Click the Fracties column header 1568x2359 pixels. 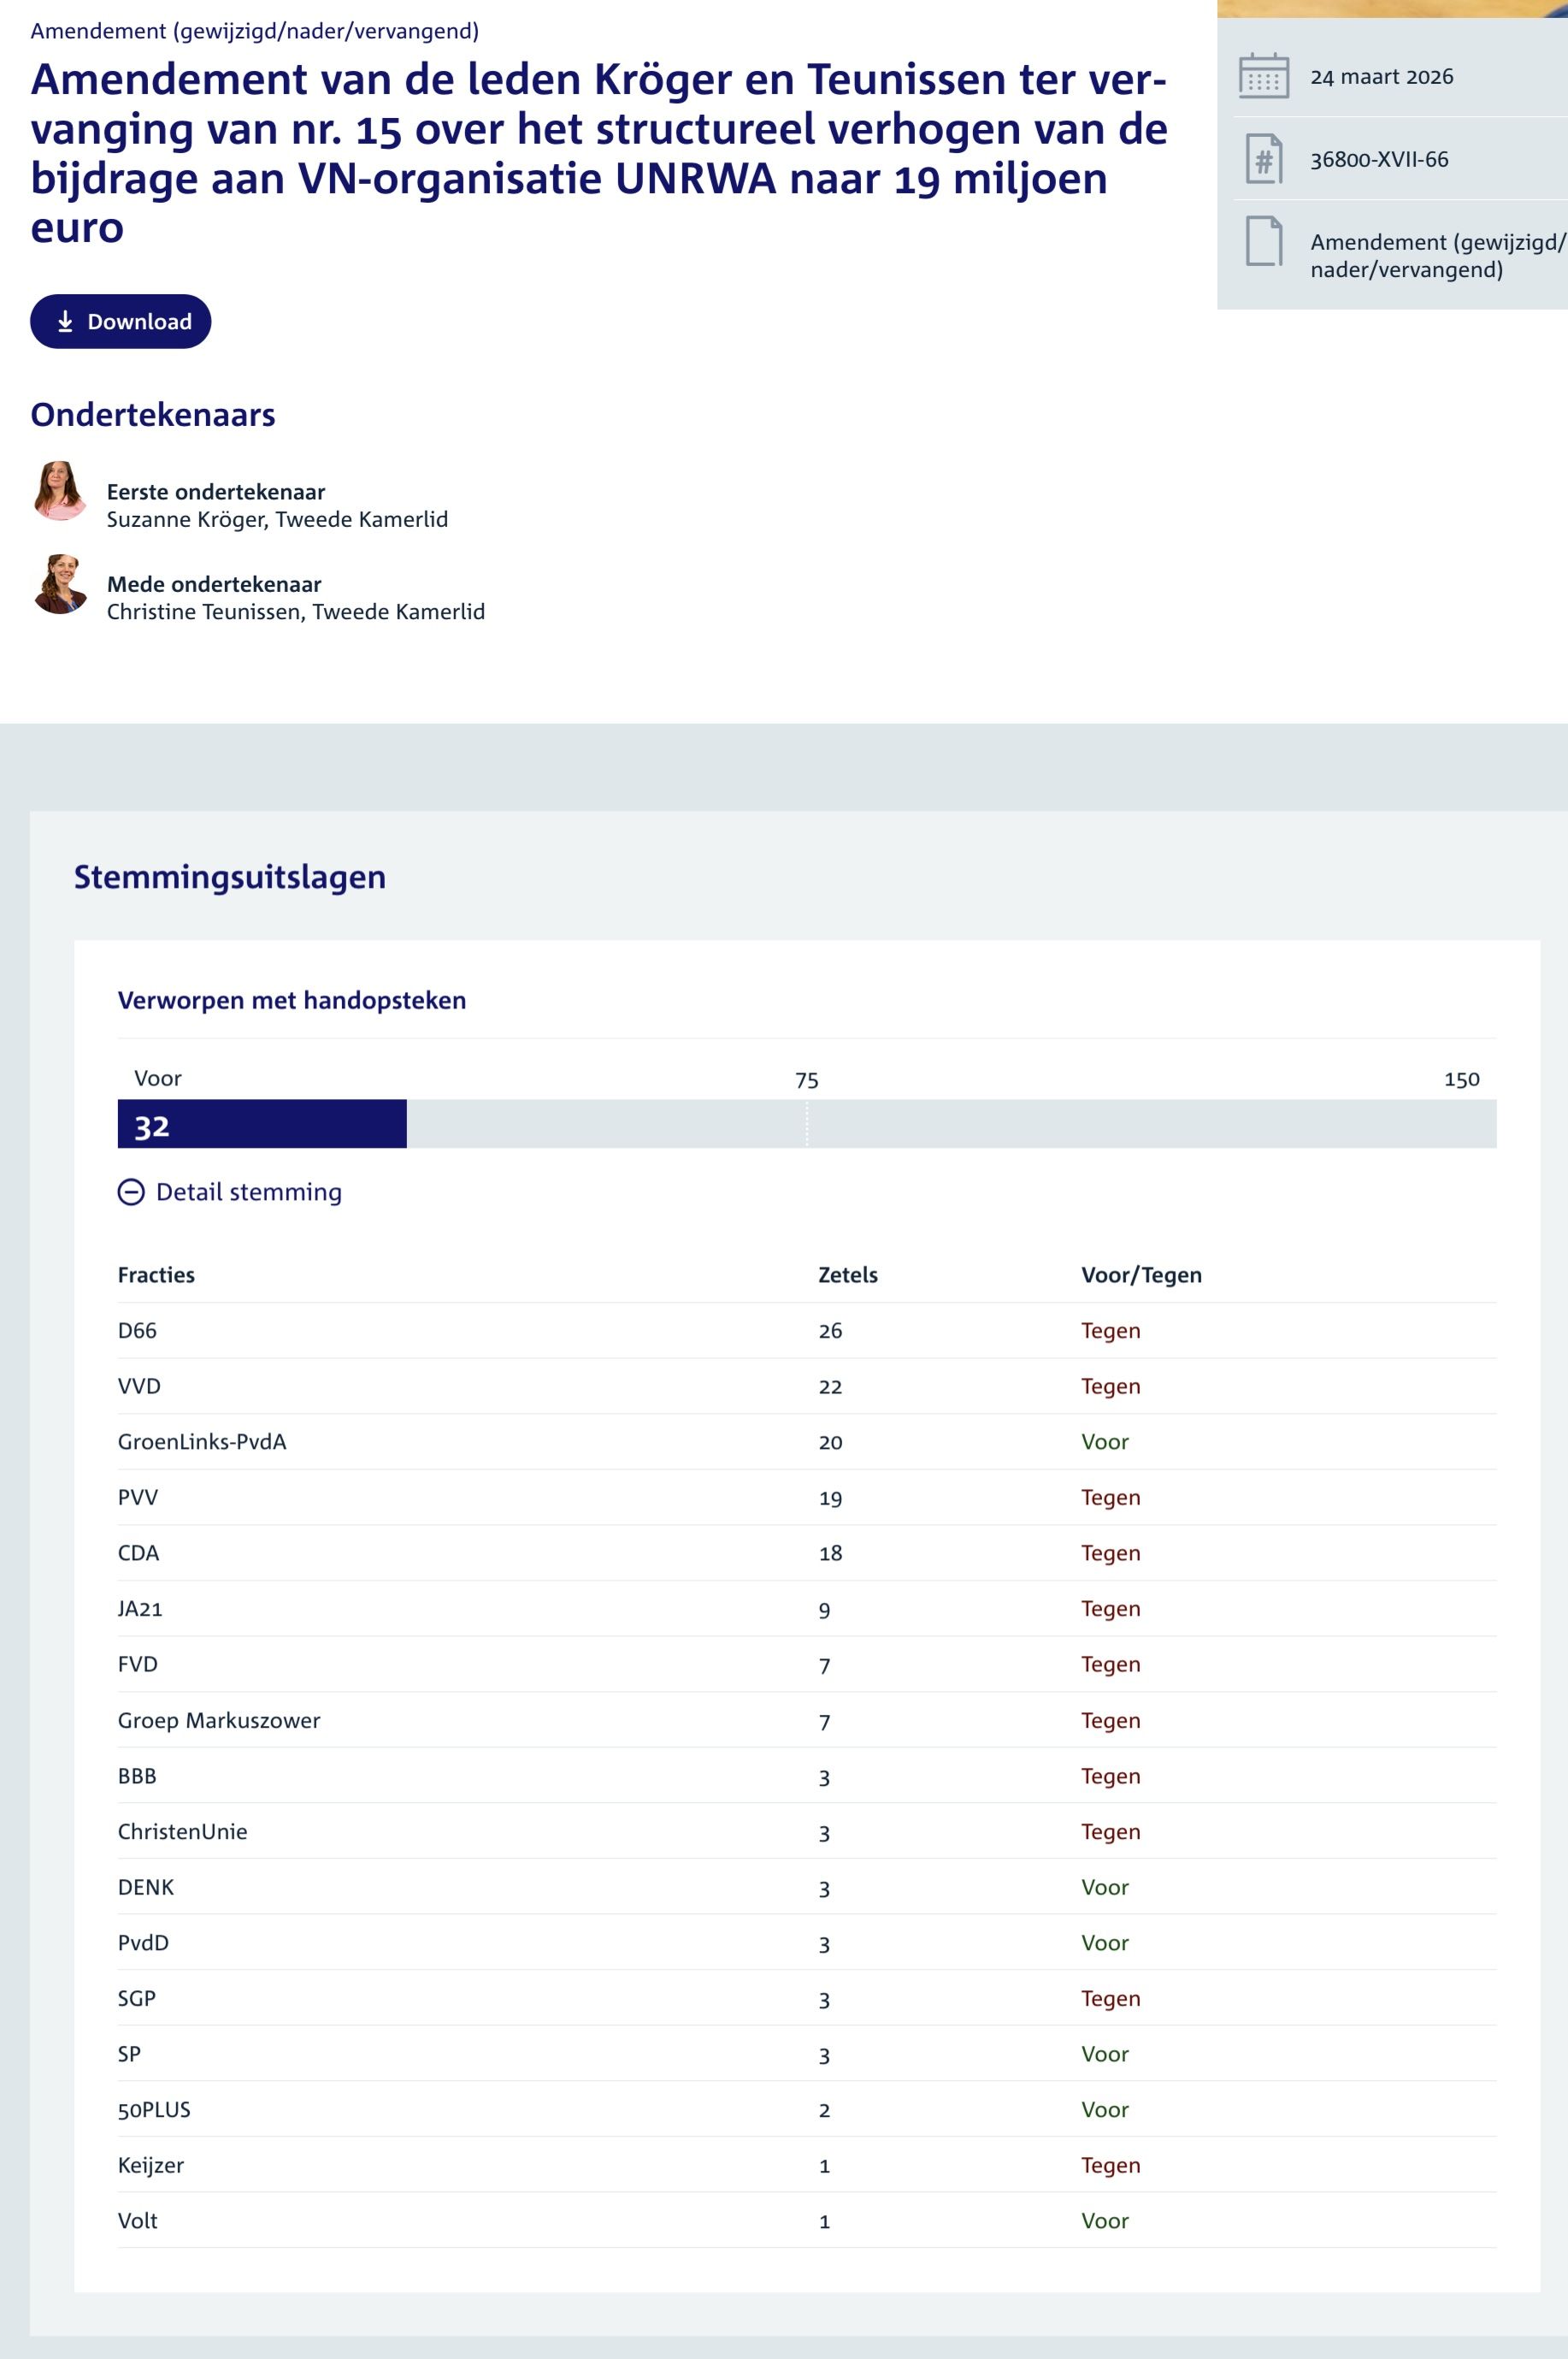(156, 1274)
